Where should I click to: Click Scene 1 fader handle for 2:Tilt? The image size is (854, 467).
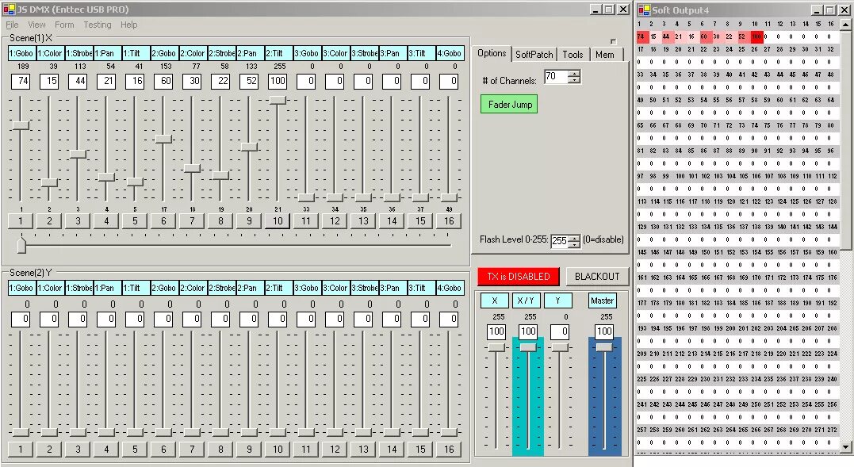(x=278, y=100)
